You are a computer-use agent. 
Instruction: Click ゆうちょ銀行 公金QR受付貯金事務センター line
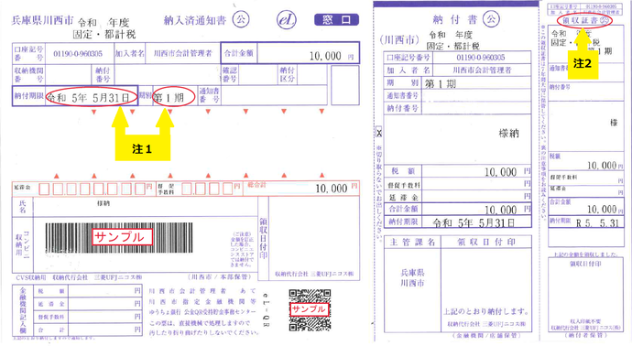point(202,312)
